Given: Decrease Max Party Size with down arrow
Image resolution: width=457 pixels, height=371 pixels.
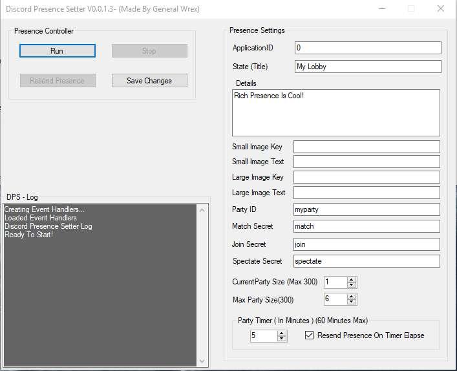Looking at the screenshot, I should click(352, 302).
